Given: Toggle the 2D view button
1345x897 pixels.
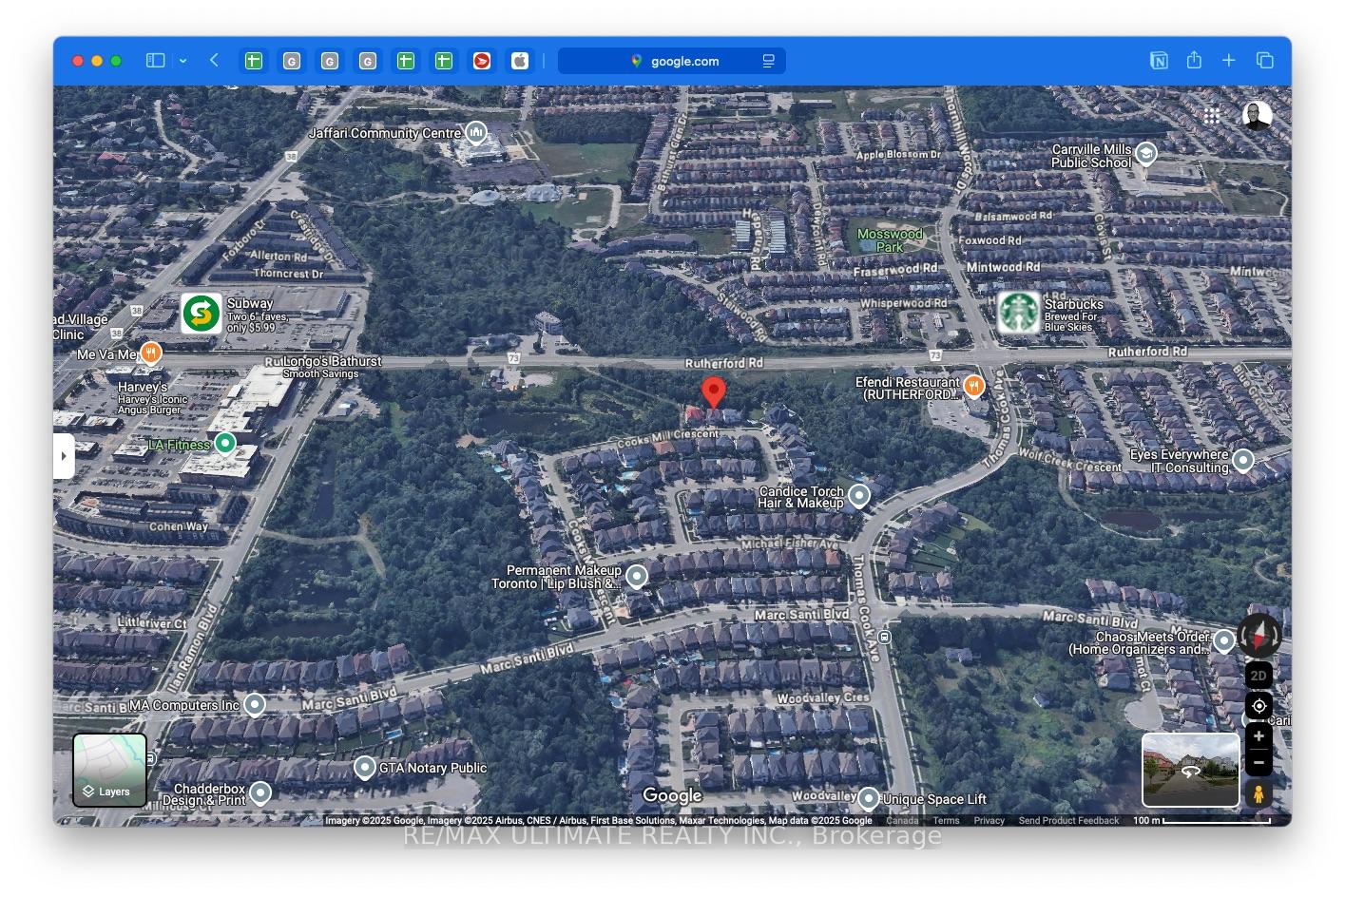Looking at the screenshot, I should pos(1259,675).
